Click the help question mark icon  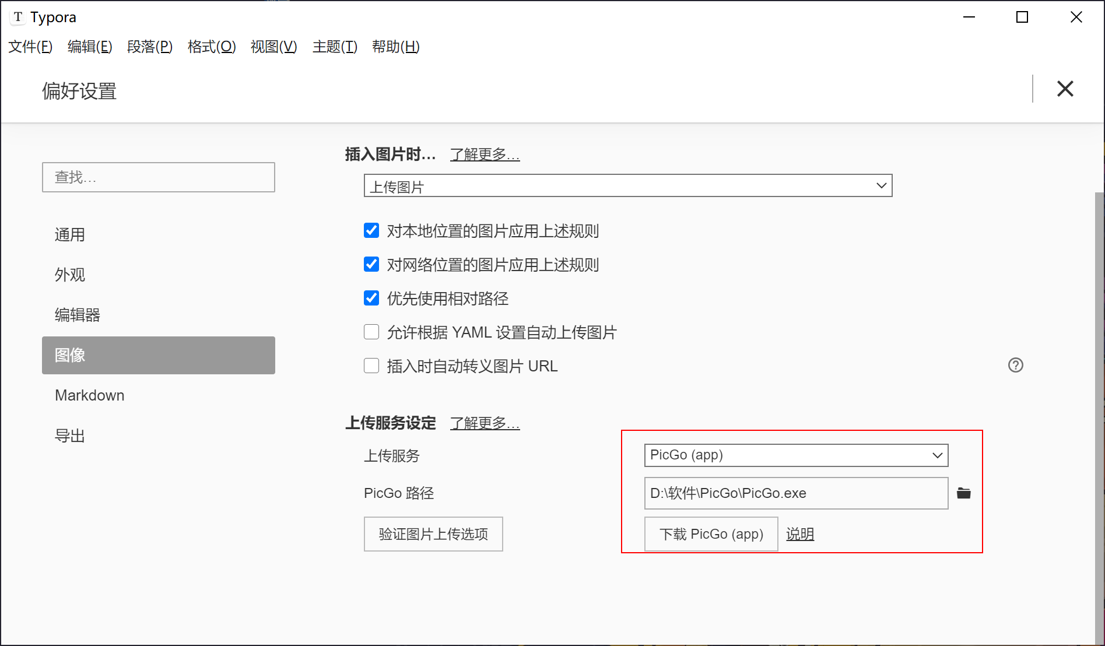pyautogui.click(x=1015, y=365)
